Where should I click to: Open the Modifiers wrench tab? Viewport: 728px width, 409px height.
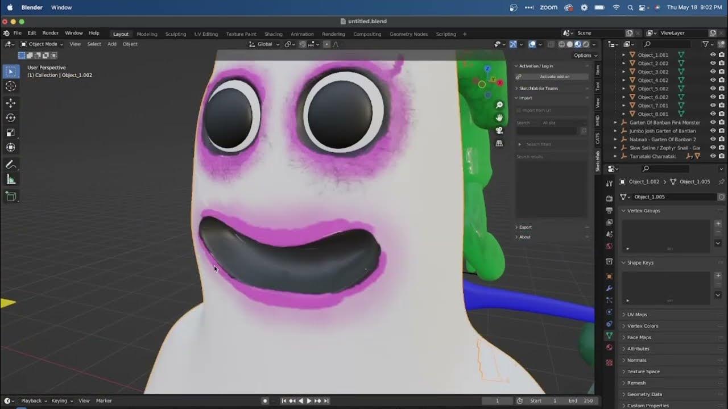609,289
